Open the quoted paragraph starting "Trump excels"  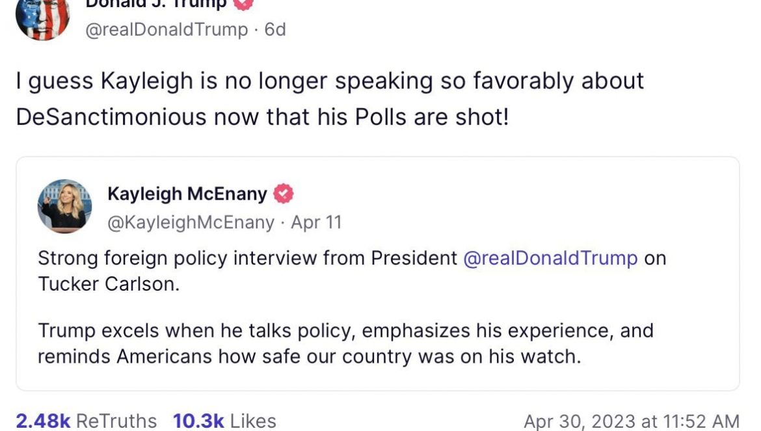coord(345,330)
